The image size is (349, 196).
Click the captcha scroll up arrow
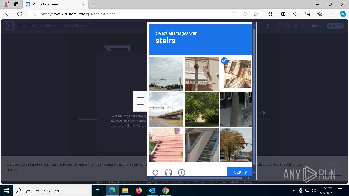click(x=254, y=26)
